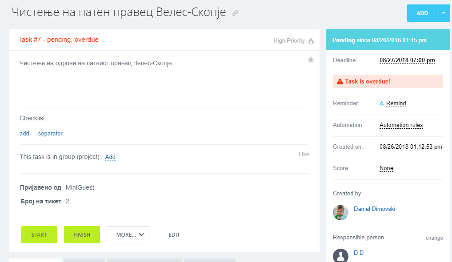This screenshot has width=452, height=262.
Task: Click the EDIT task button
Action: (174, 235)
